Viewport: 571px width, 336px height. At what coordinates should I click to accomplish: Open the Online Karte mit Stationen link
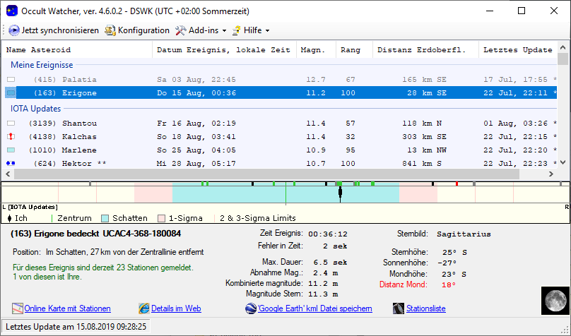tap(67, 308)
